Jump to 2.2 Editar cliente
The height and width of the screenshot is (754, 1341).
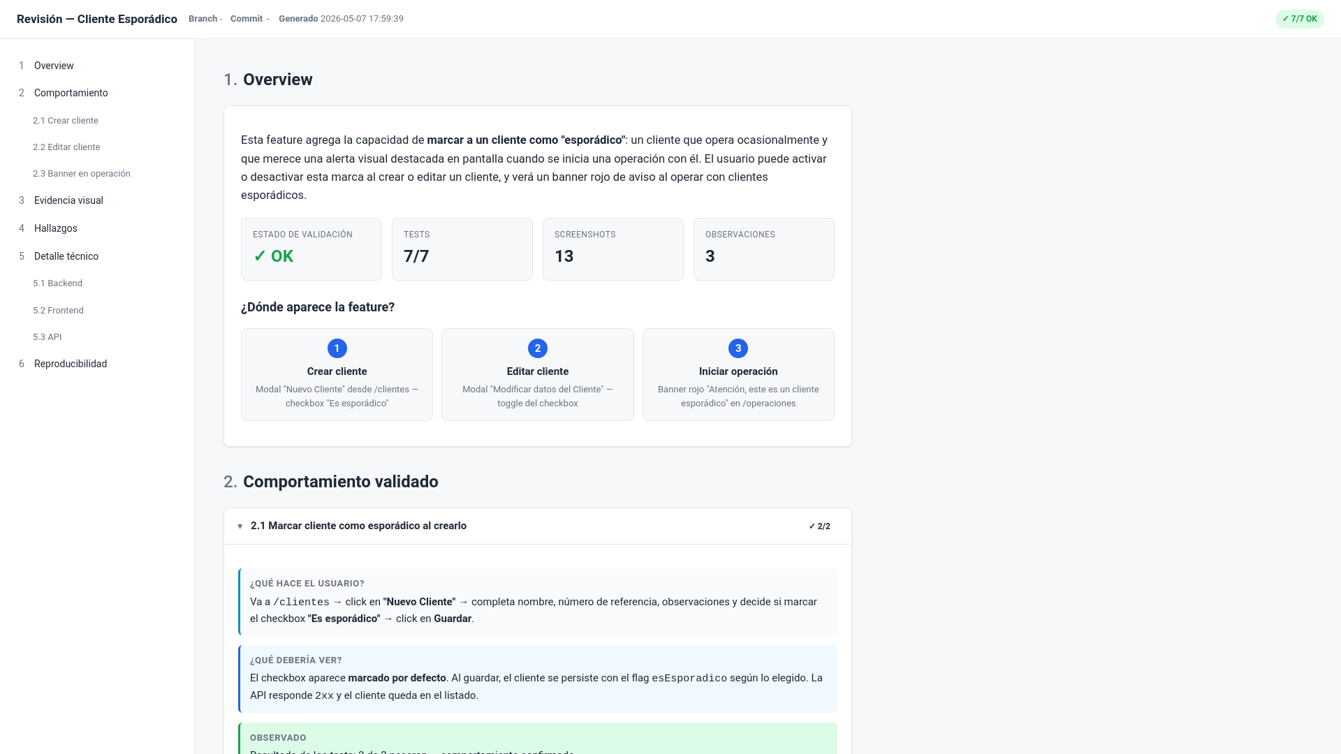coord(66,147)
